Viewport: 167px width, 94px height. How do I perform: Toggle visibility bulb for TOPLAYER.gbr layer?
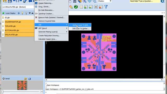(3, 26)
